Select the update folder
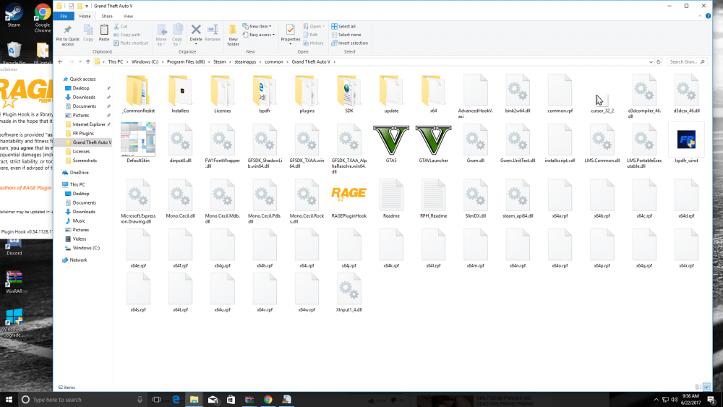723x407 pixels. (x=391, y=91)
